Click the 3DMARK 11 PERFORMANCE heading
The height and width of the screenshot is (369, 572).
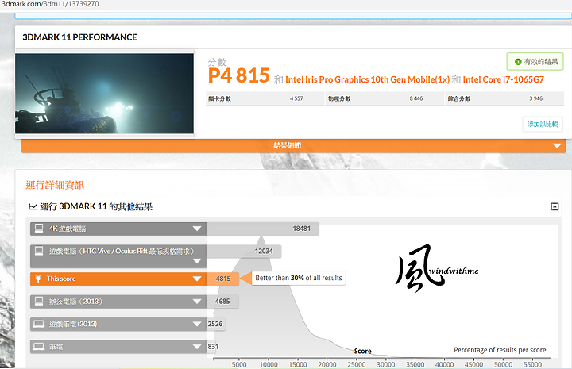click(x=79, y=37)
